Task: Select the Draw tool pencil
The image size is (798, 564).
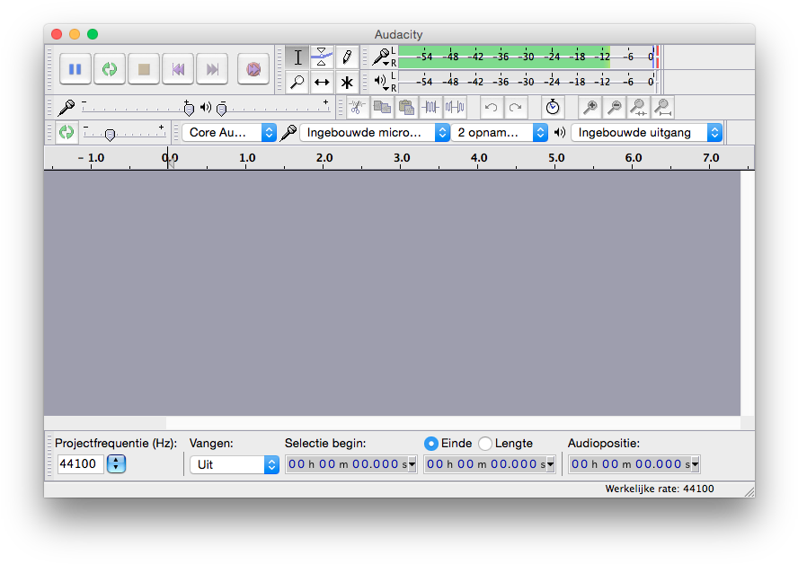Action: (347, 57)
